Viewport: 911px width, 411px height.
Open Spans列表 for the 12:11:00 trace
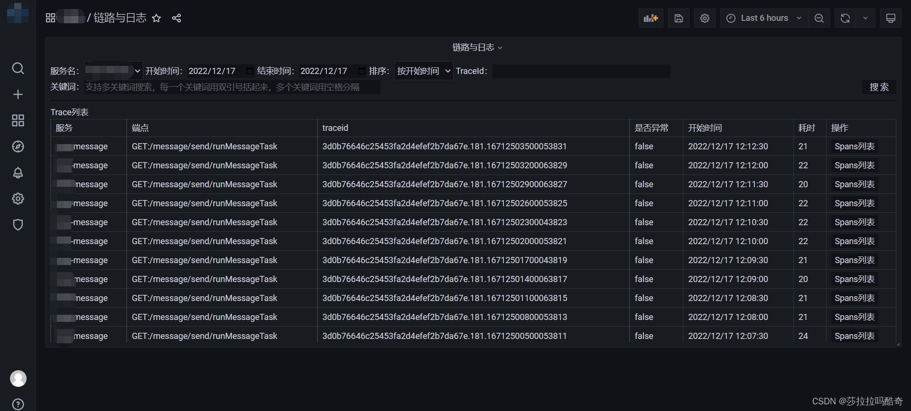[x=855, y=203]
